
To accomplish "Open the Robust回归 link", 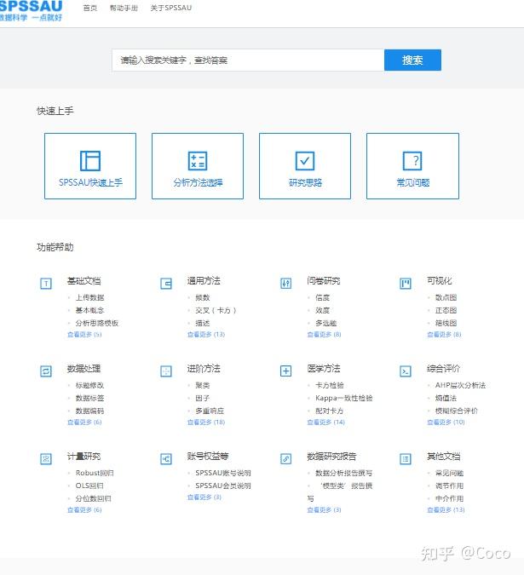I will tap(95, 473).
